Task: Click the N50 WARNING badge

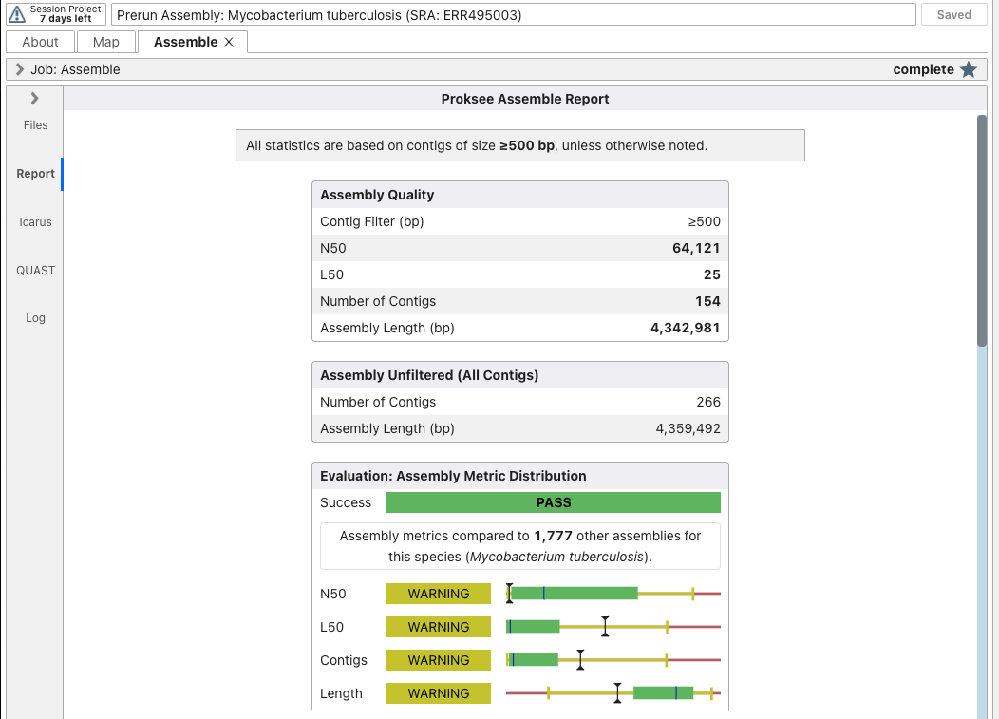Action: pos(439,594)
